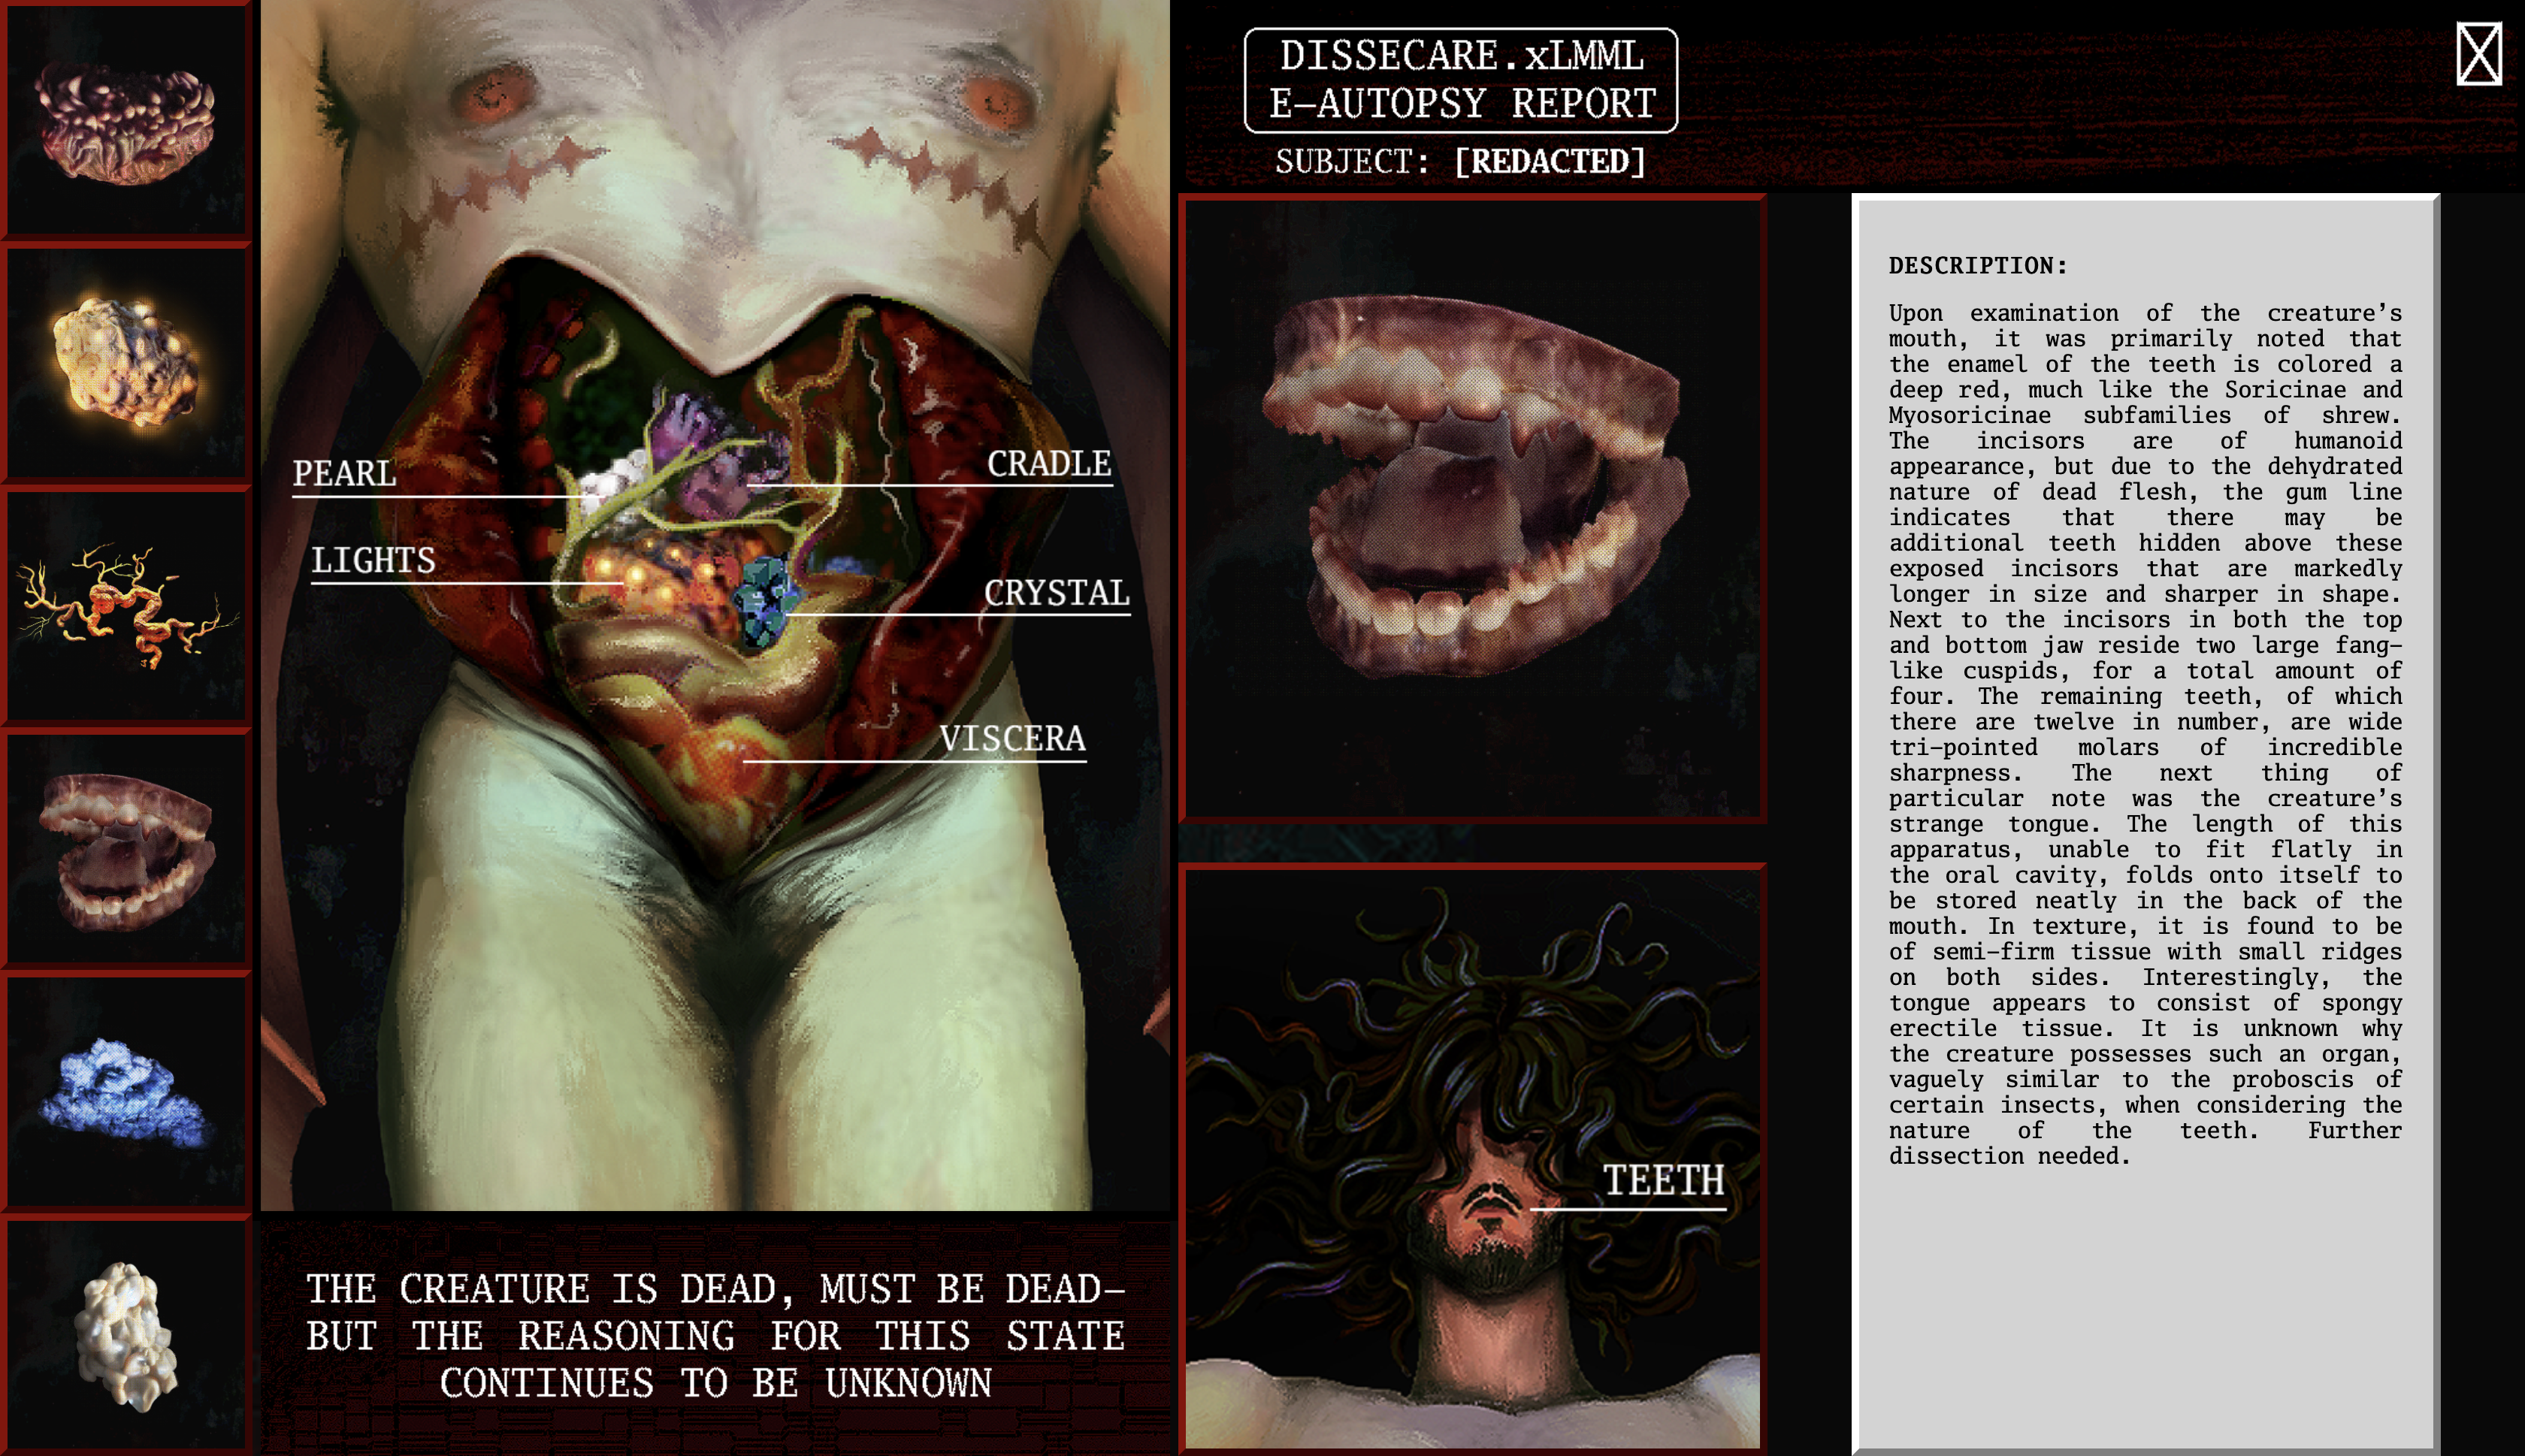Viewport: 2525px width, 1456px height.
Task: Select the CRYSTAL organ label
Action: tap(1056, 593)
